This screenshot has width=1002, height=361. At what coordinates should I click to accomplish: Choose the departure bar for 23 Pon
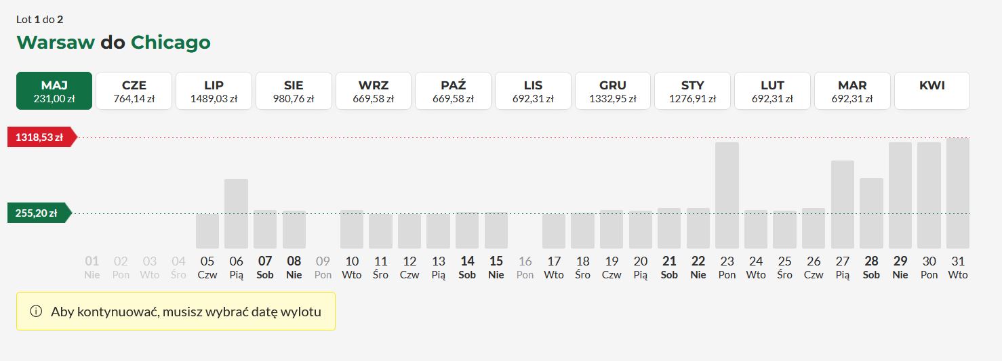pyautogui.click(x=727, y=195)
